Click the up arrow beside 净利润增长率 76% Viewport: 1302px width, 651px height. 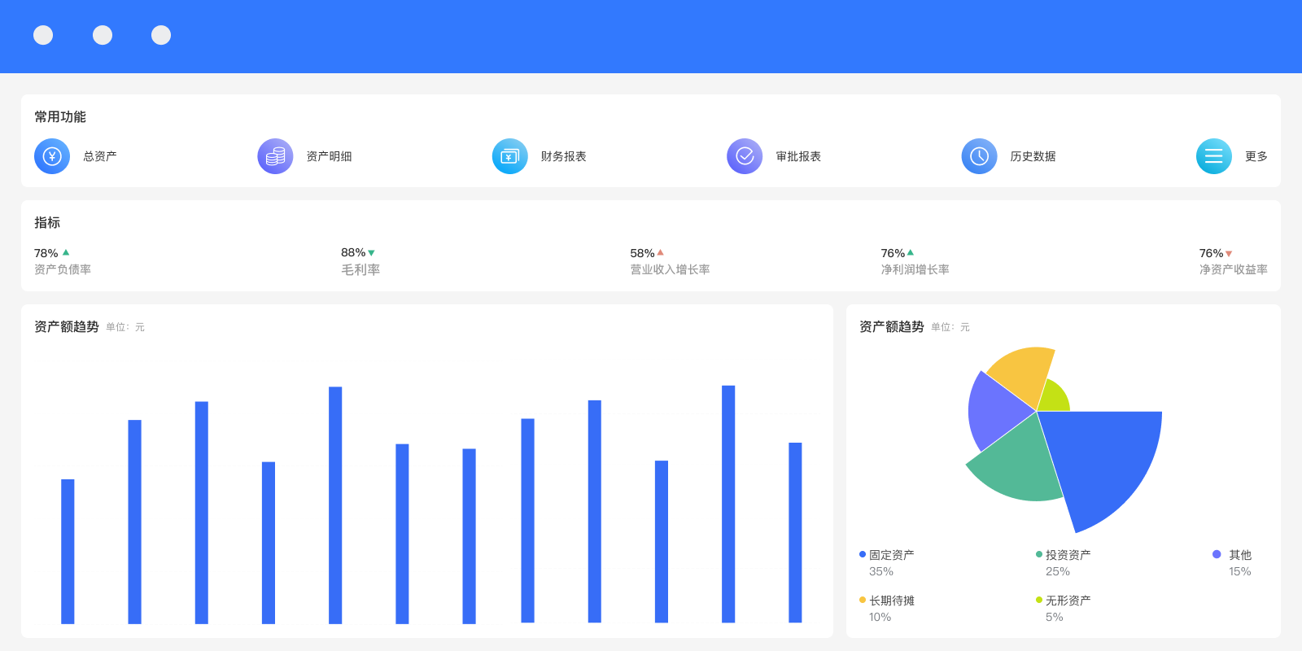pyautogui.click(x=911, y=252)
